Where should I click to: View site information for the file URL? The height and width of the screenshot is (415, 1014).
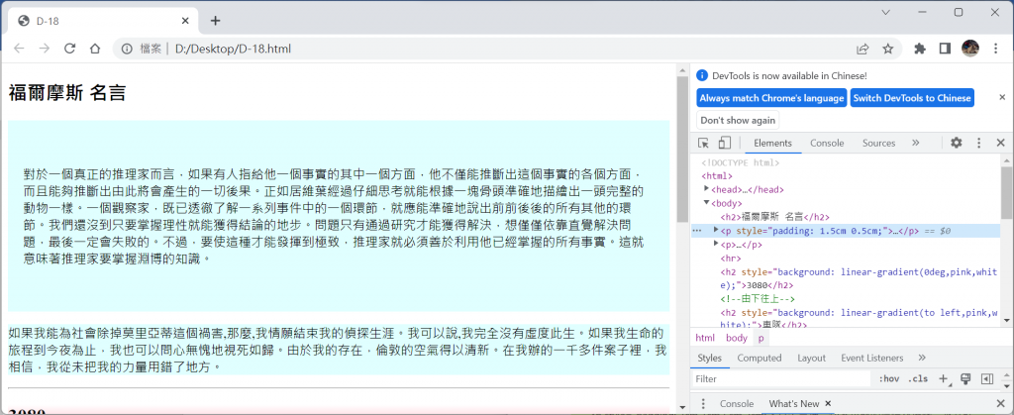(128, 49)
